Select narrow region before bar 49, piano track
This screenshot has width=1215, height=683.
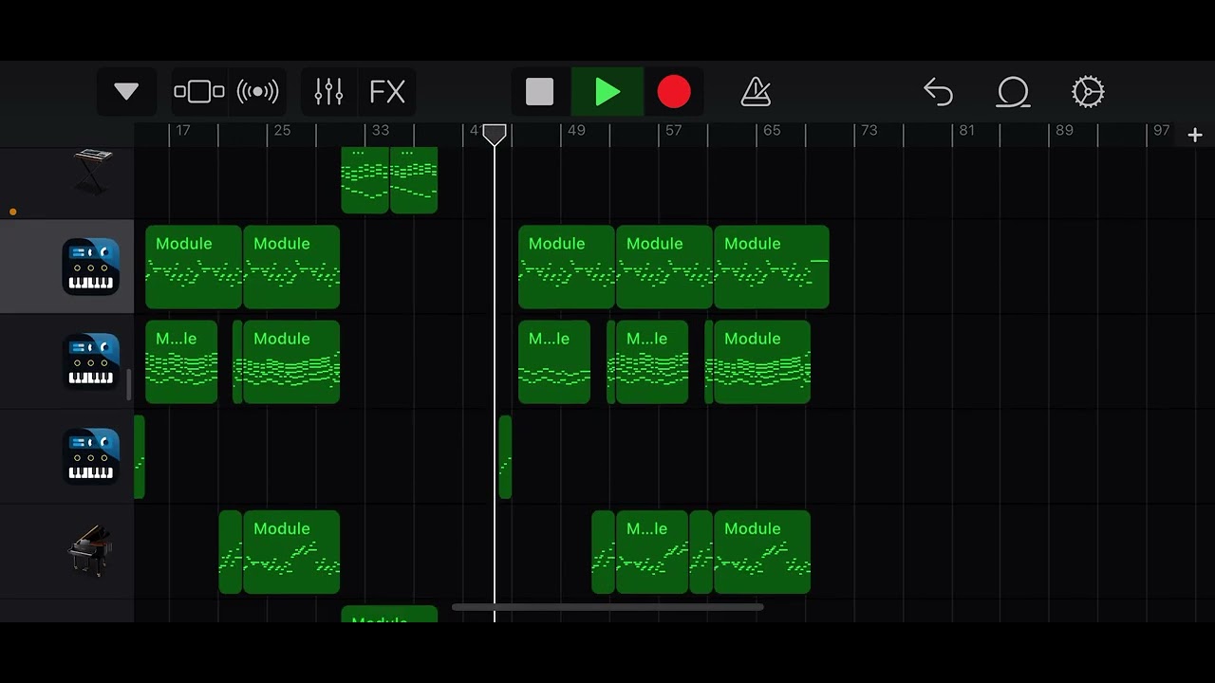pyautogui.click(x=604, y=551)
